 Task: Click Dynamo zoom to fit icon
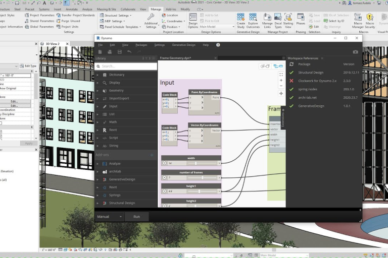(281, 74)
